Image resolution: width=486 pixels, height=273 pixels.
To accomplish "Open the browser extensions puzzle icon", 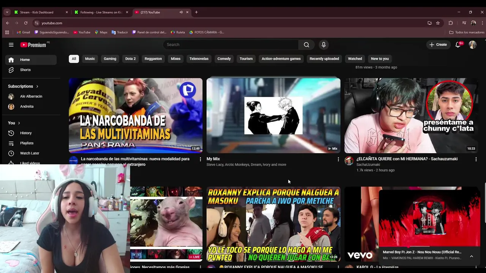I will 451,23.
